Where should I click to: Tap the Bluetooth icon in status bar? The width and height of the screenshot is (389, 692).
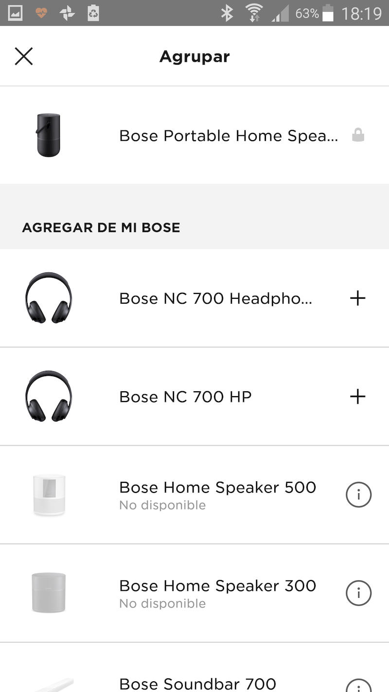pyautogui.click(x=227, y=13)
